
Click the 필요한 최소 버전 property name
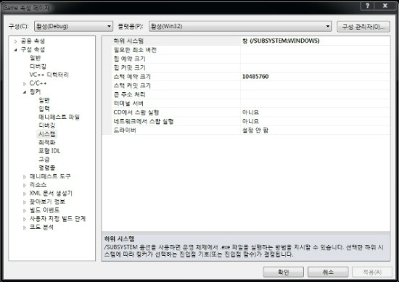tap(135, 50)
